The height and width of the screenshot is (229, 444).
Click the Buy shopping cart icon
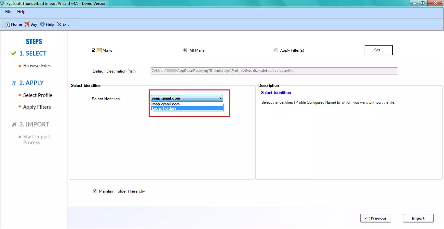27,24
